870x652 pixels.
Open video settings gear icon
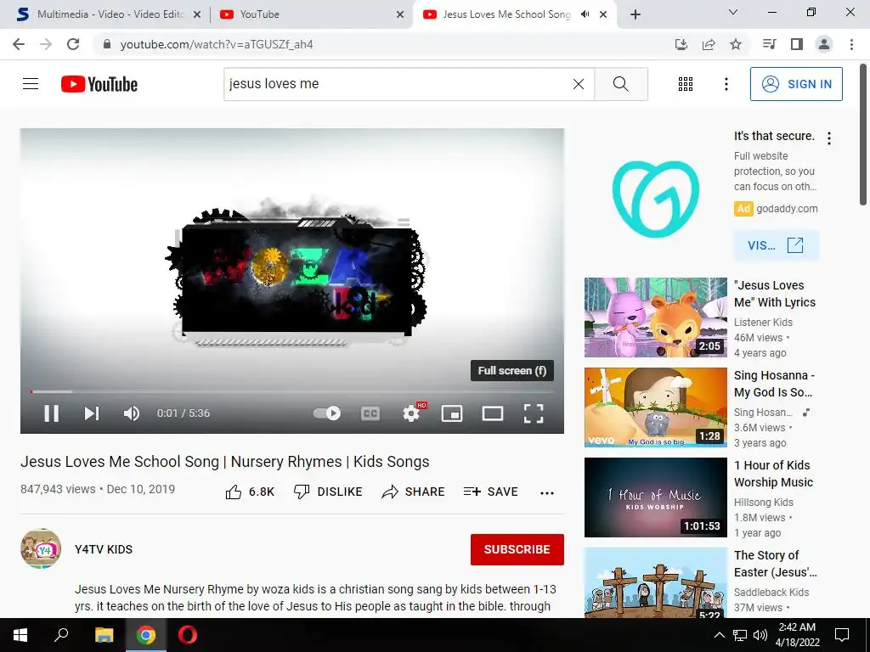[411, 413]
